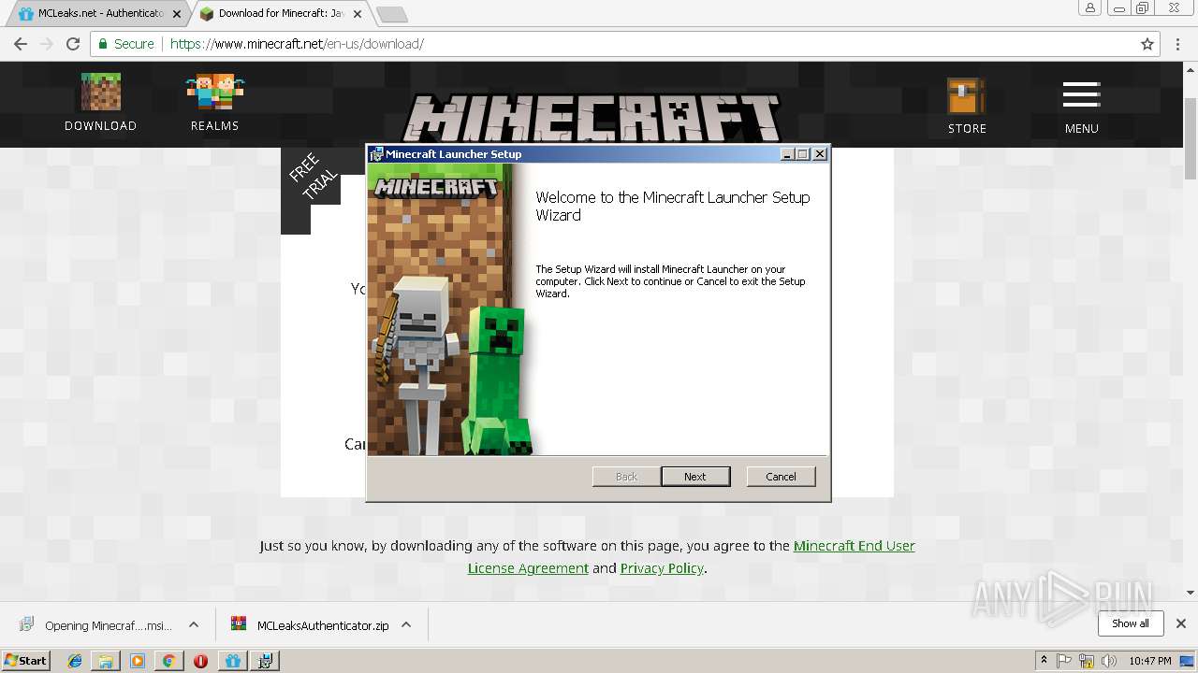Minimize the Minecraft Launcher Setup dialog
The width and height of the screenshot is (1198, 673).
[x=787, y=154]
